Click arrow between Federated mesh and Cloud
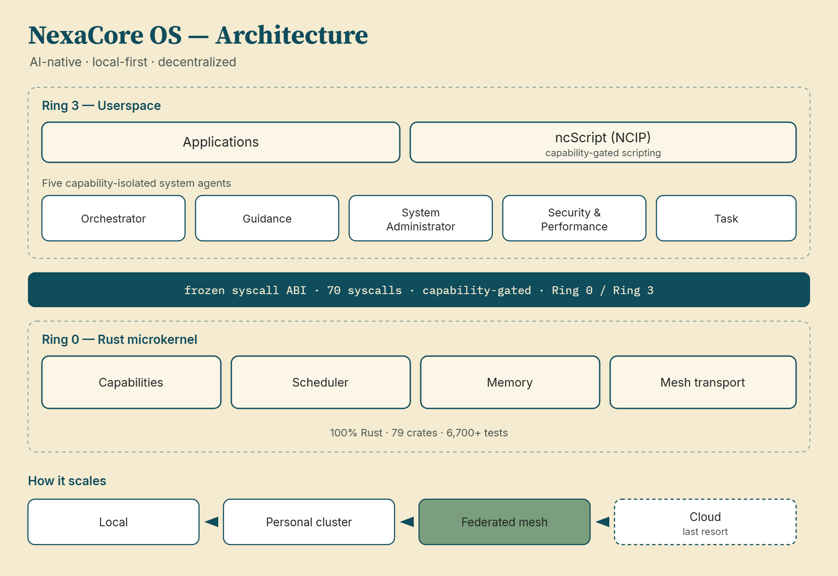This screenshot has height=576, width=838. (x=602, y=521)
